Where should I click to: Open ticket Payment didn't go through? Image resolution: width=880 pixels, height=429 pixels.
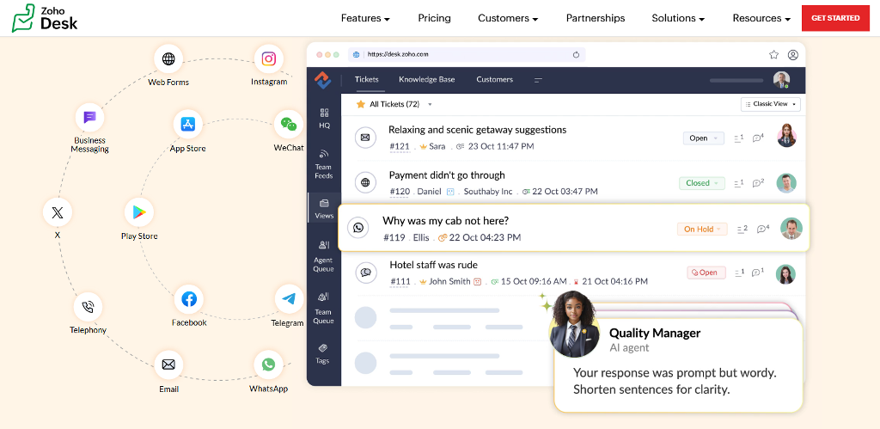pos(447,175)
